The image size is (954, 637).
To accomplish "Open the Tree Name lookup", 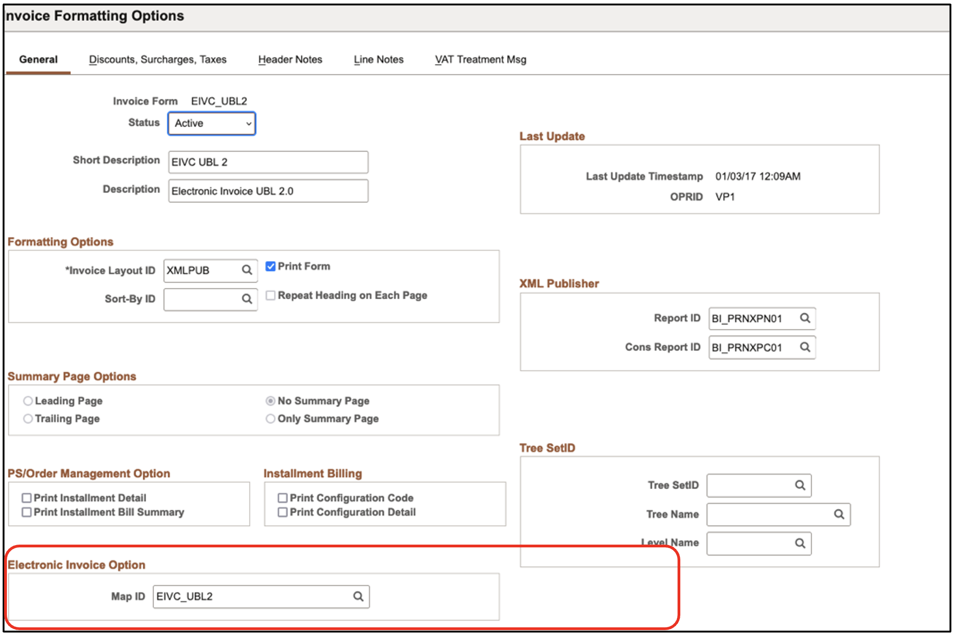I will pyautogui.click(x=839, y=514).
